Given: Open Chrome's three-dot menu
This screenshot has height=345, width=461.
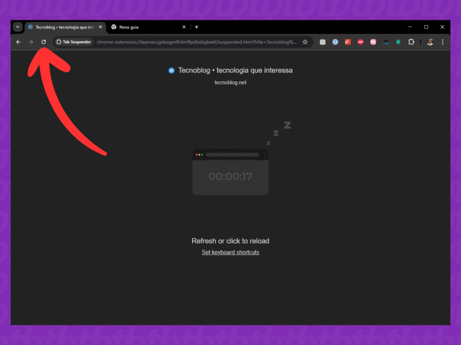Looking at the screenshot, I should [442, 42].
